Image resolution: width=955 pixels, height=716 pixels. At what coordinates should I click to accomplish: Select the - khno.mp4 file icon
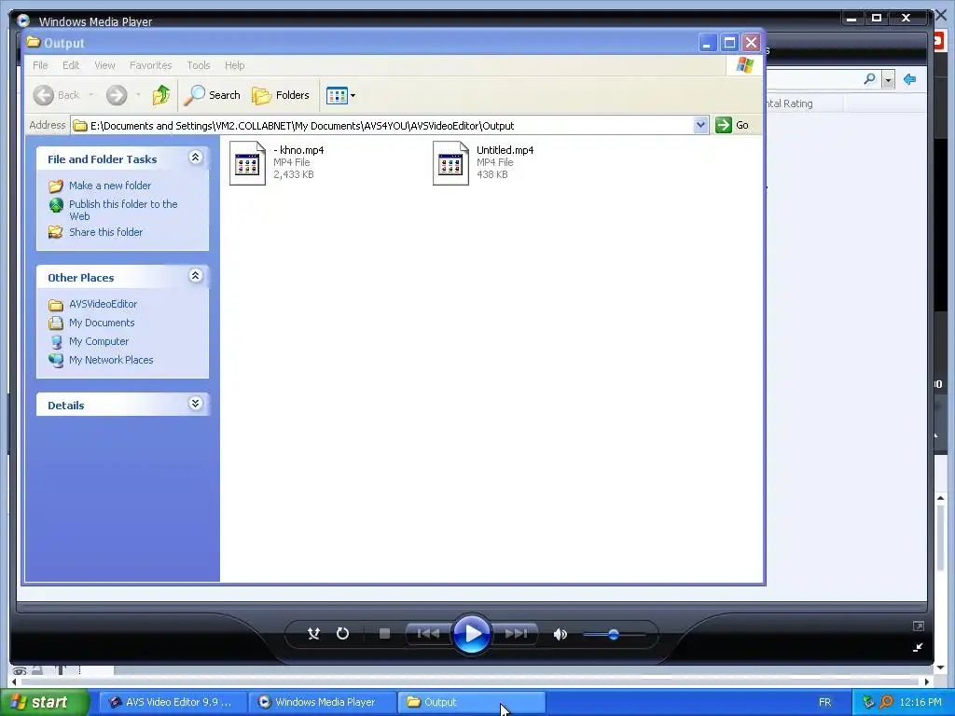(x=247, y=163)
